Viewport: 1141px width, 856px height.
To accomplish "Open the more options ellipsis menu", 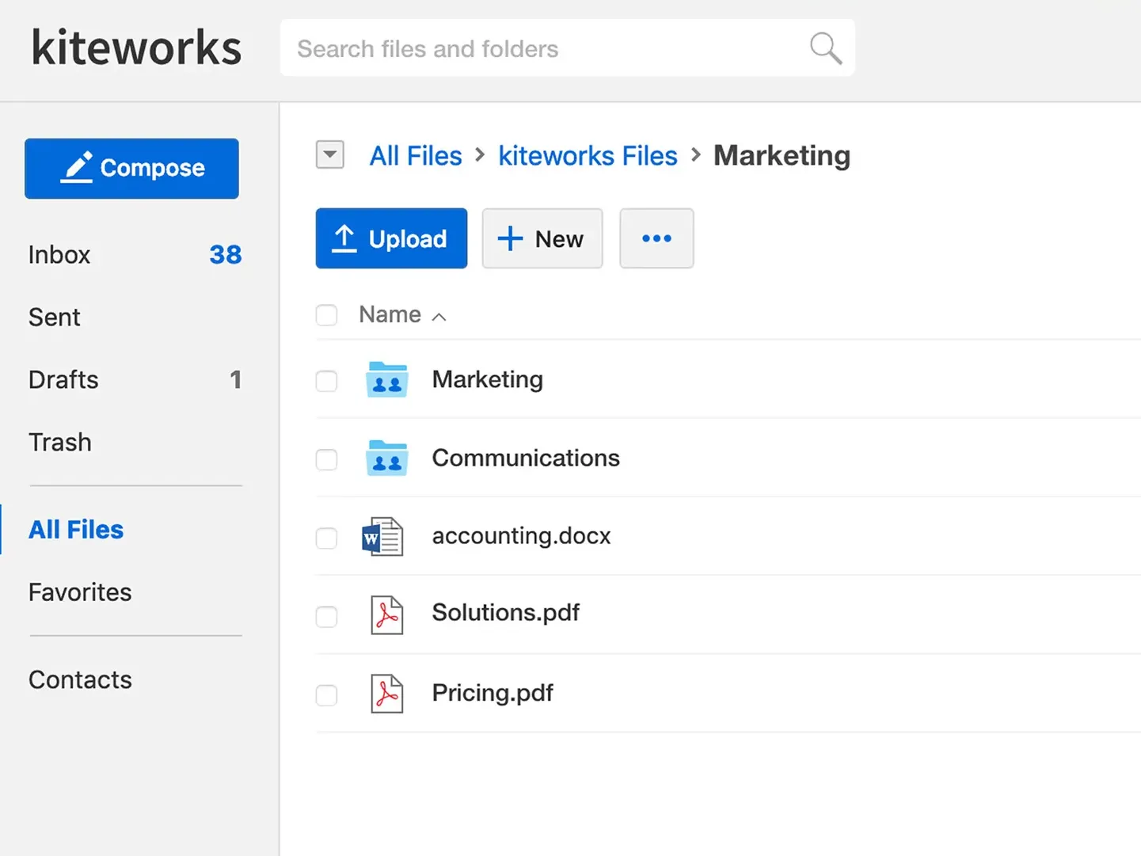I will pos(656,238).
